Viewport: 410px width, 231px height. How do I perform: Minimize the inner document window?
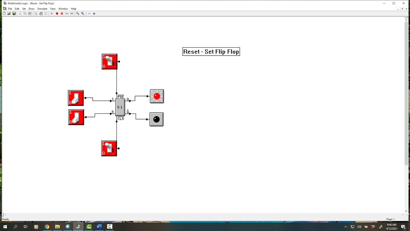398,9
